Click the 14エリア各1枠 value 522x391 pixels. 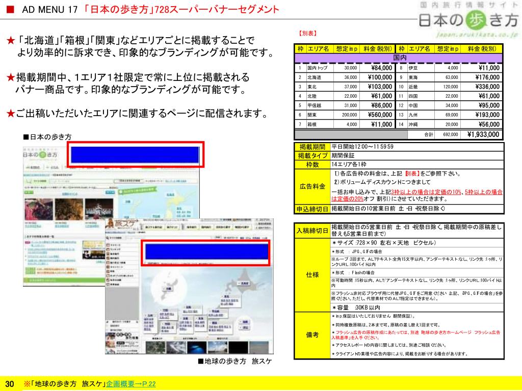click(349, 164)
